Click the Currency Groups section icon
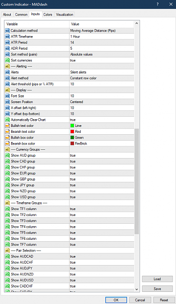 coord(7,149)
